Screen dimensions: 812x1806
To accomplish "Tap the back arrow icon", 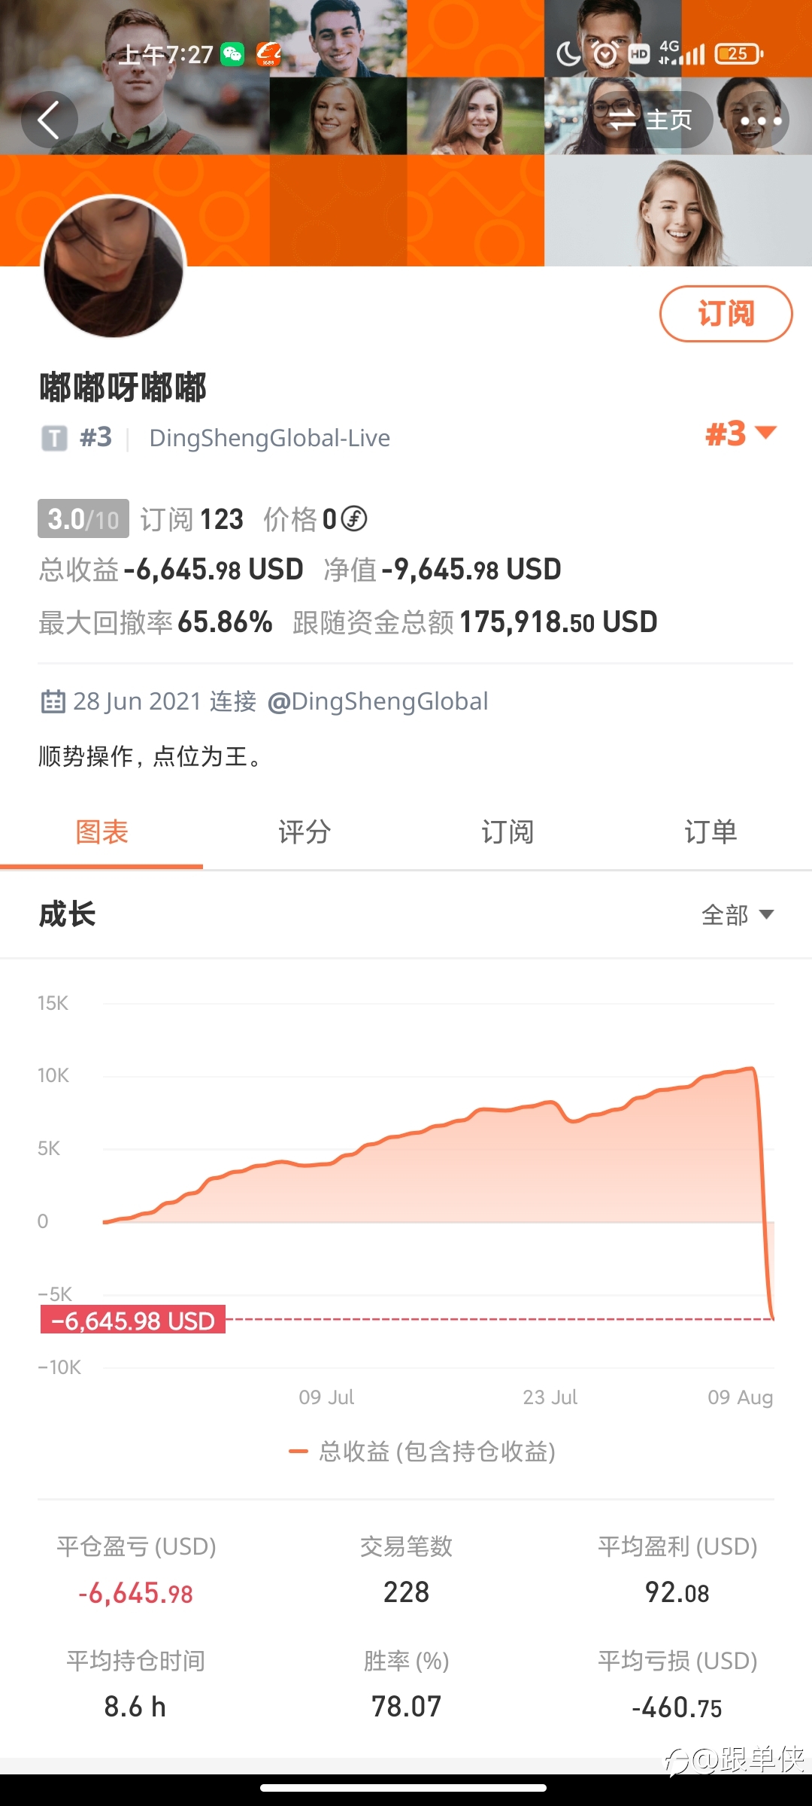I will 50,120.
